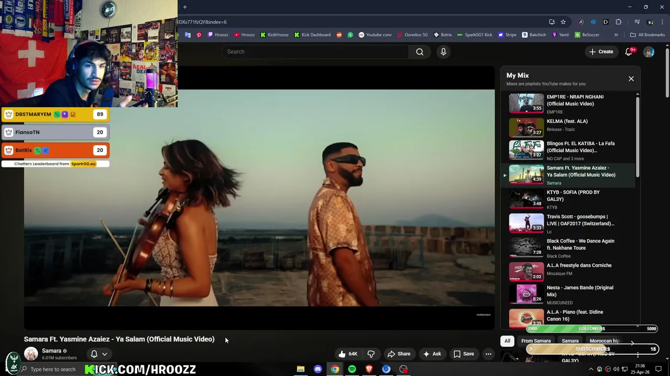Select the From Samara filter chip
Viewport: 670px width, 376px height.
(536, 341)
